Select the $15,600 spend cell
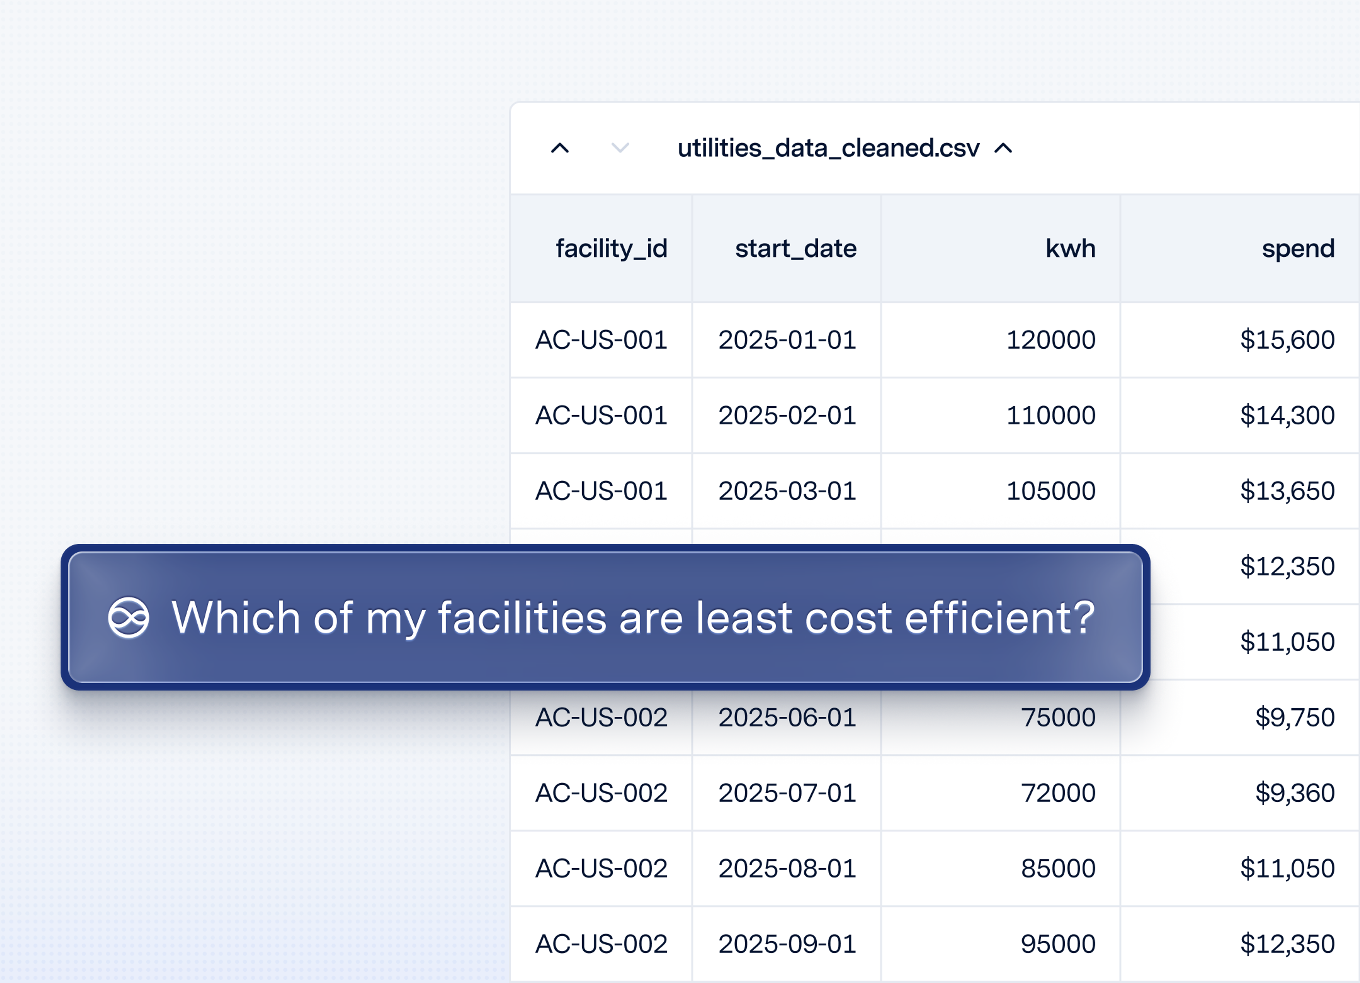 1240,340
